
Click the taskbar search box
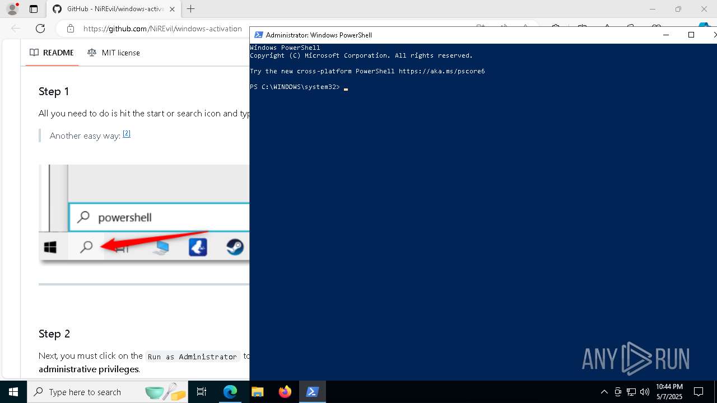109,392
